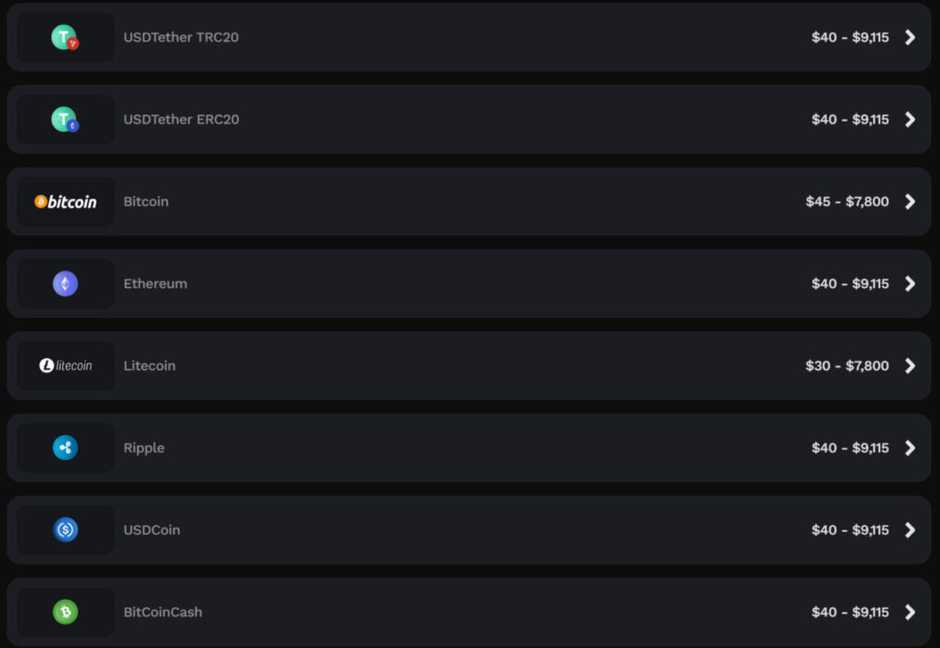The height and width of the screenshot is (648, 940).
Task: Click the Bitcoin $45 - $7,800 limit
Action: tap(847, 201)
